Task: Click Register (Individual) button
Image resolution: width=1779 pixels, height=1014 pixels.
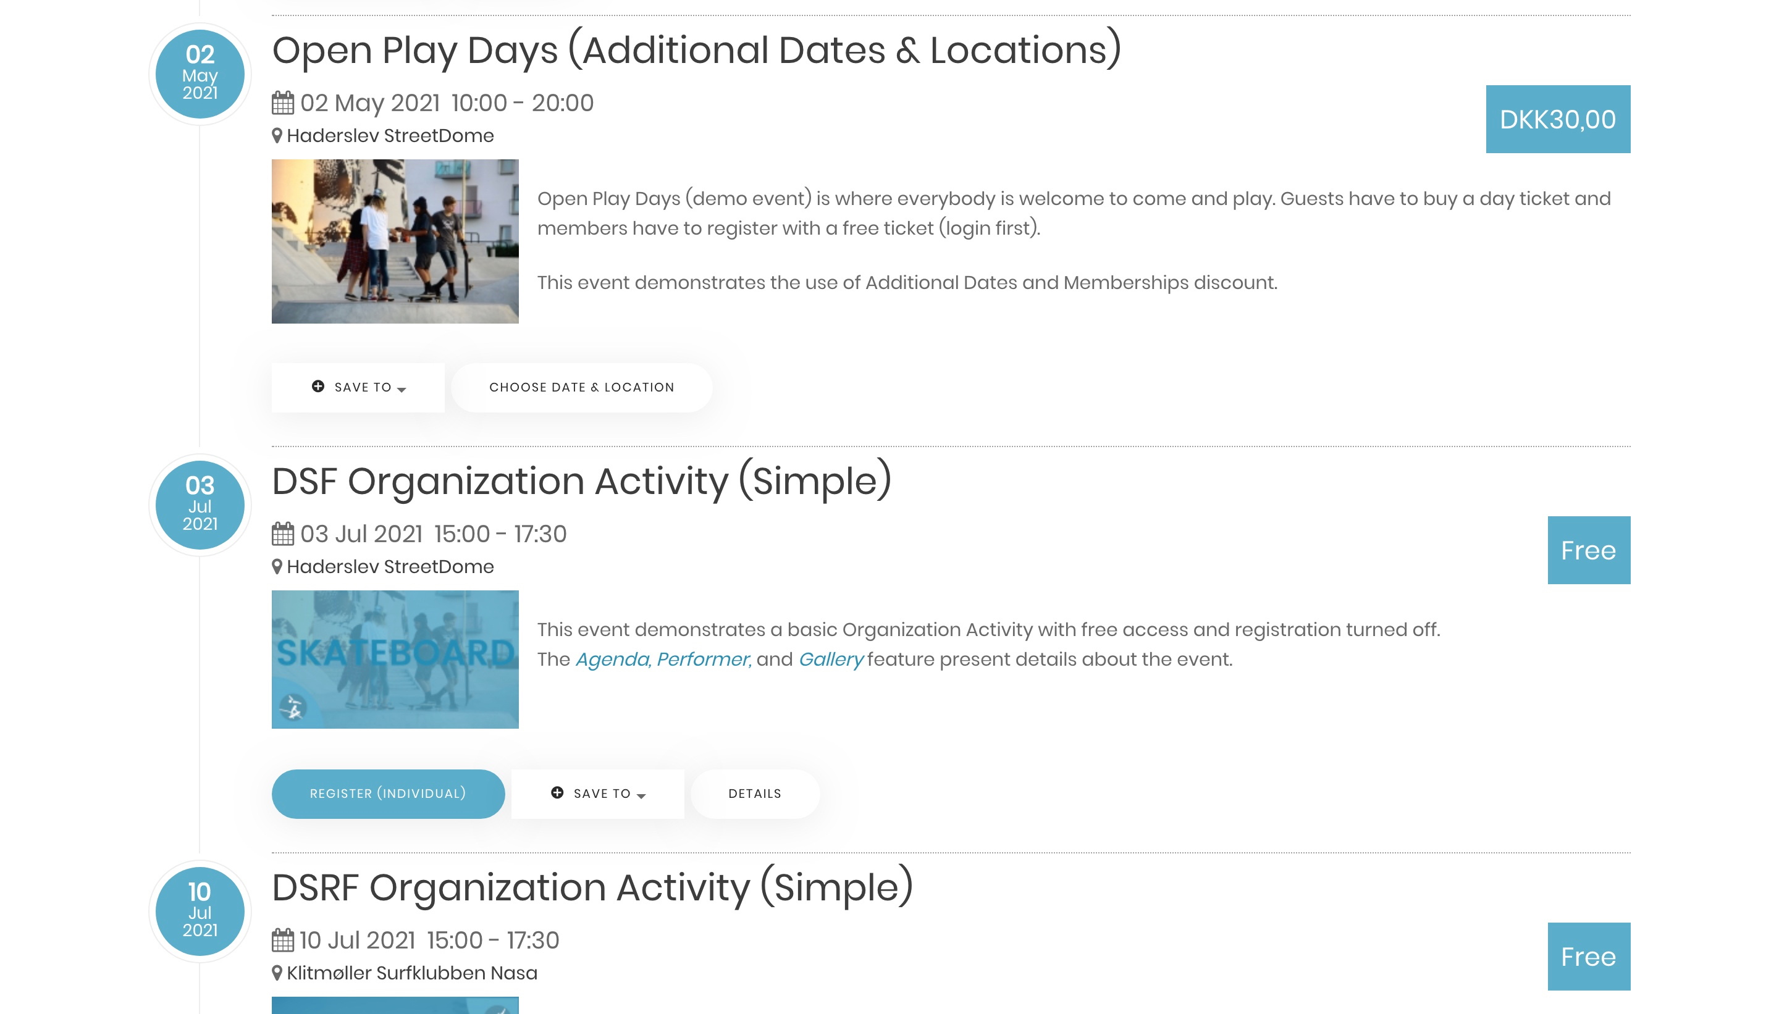Action: pyautogui.click(x=388, y=794)
